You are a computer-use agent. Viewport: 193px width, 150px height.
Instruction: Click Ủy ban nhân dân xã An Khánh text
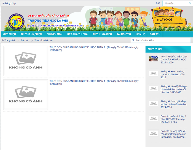click(48, 16)
